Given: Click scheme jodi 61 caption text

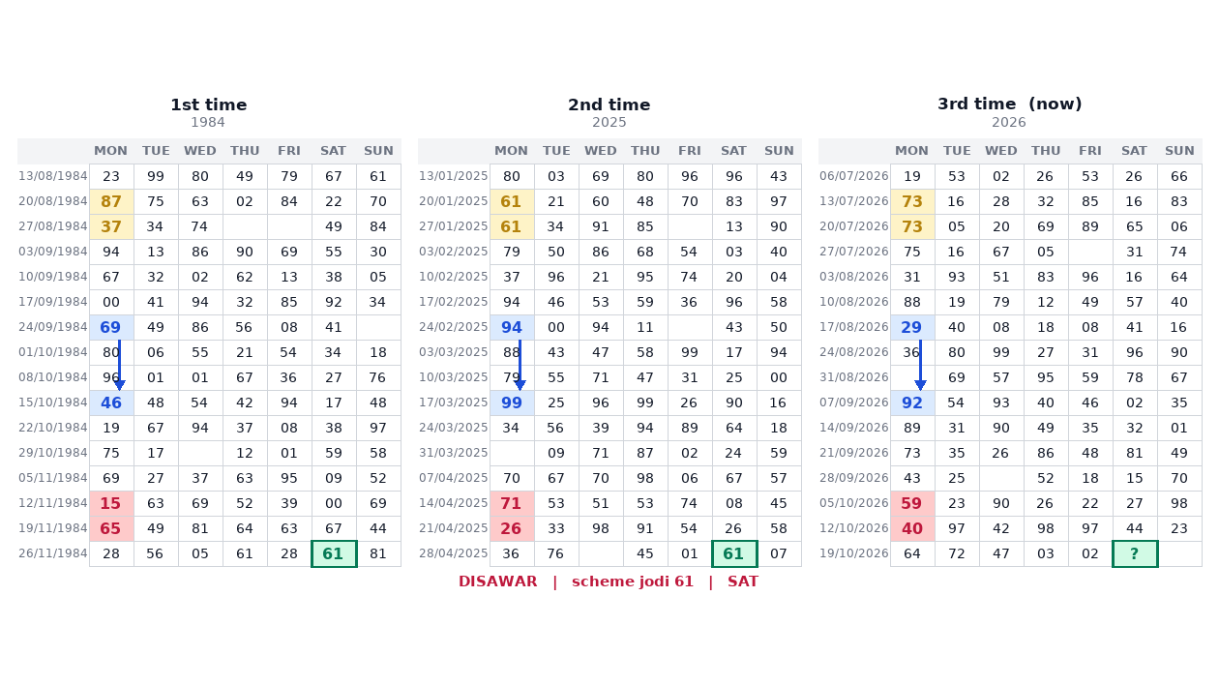Looking at the screenshot, I should 633,582.
